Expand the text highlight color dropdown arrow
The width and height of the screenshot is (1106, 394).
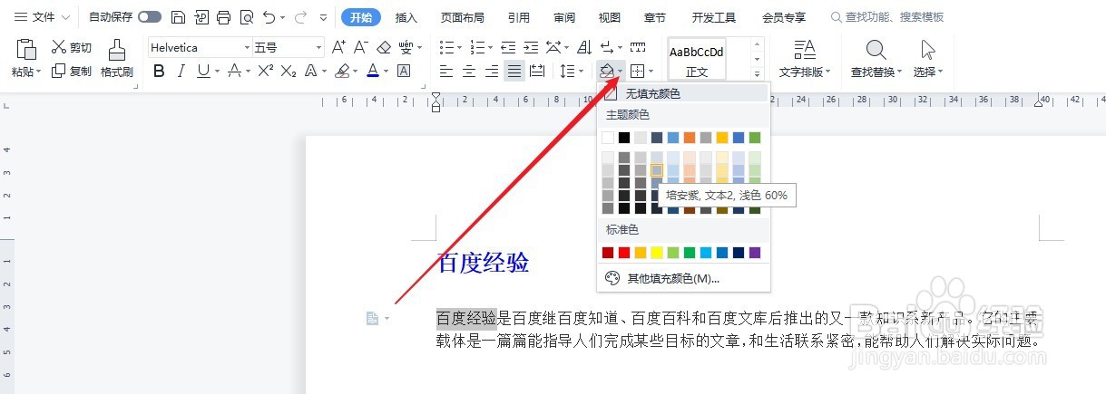click(356, 72)
